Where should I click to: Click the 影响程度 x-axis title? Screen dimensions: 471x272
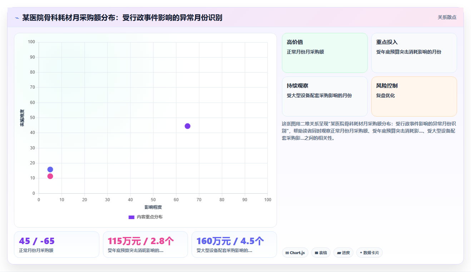pyautogui.click(x=153, y=207)
